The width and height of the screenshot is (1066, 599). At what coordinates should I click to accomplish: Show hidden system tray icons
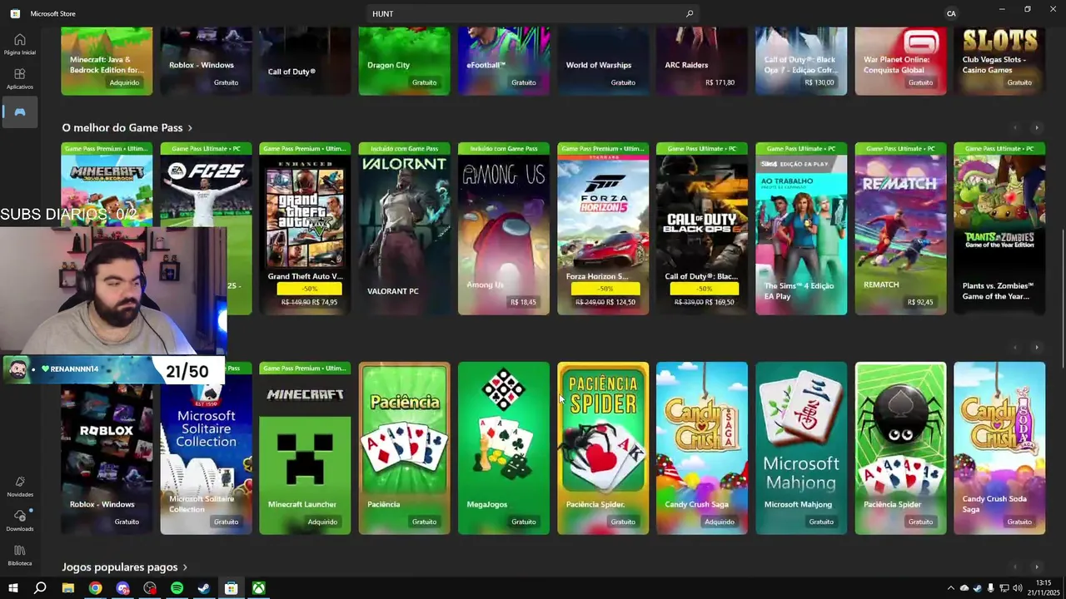point(951,588)
